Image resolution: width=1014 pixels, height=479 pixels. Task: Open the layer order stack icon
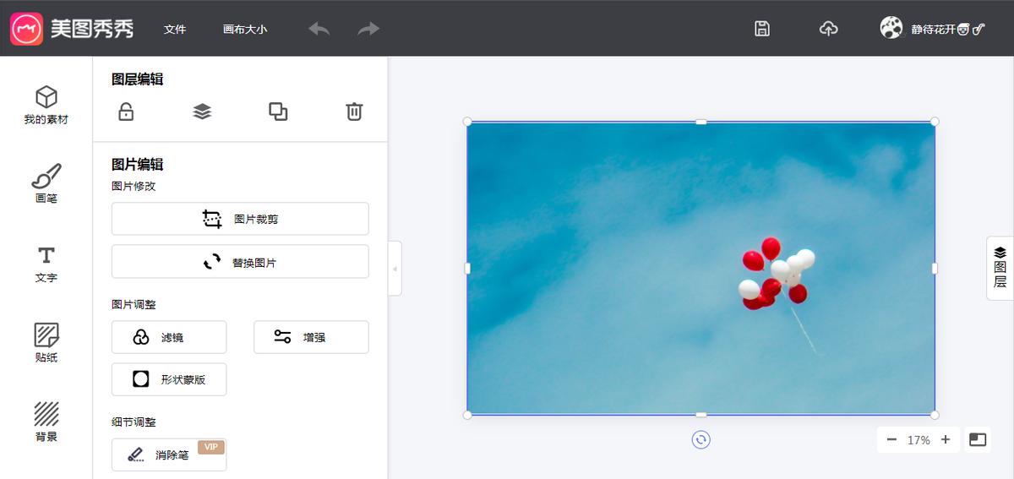pyautogui.click(x=202, y=112)
